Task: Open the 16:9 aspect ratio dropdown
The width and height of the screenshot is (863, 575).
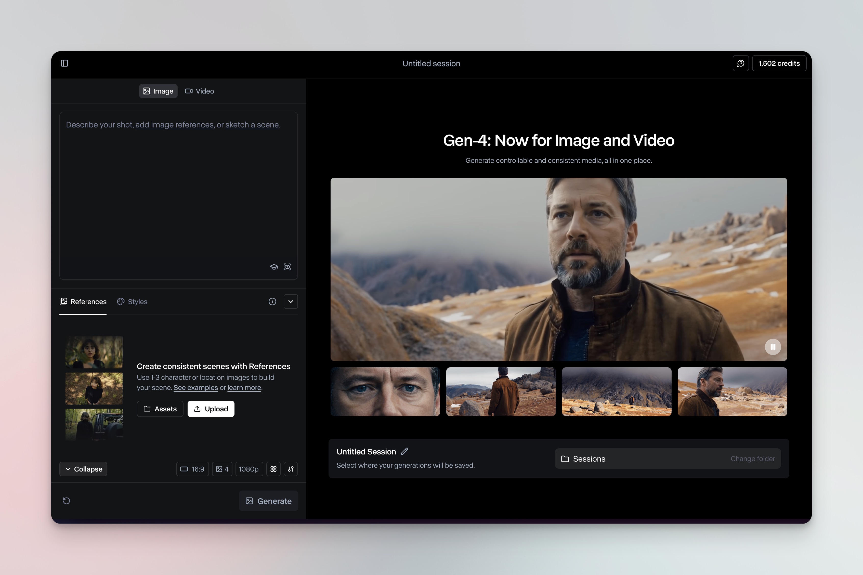Action: click(192, 469)
